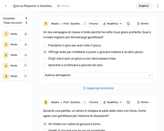Click the plus circle icon of Aggiungi domanda
164x131 pixels.
click(84, 88)
